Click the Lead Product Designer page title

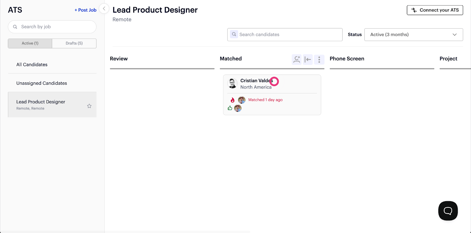[155, 10]
